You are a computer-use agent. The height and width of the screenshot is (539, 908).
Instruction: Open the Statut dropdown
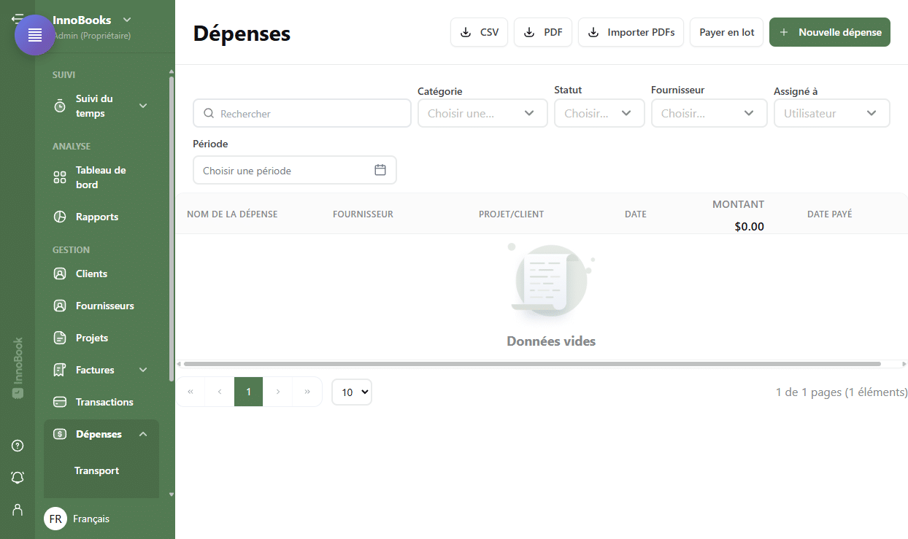[599, 113]
